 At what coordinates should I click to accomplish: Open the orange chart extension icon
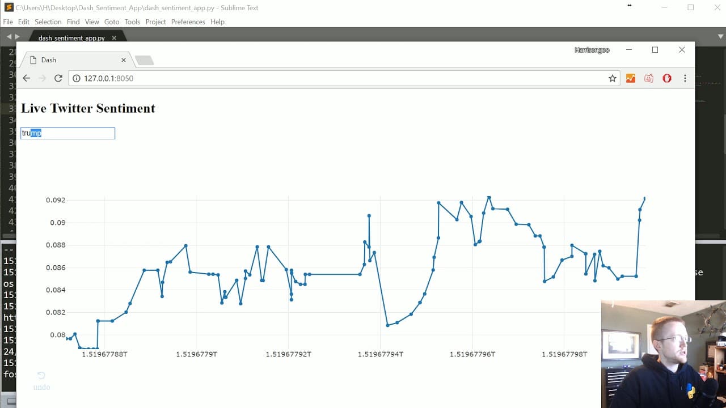point(631,78)
